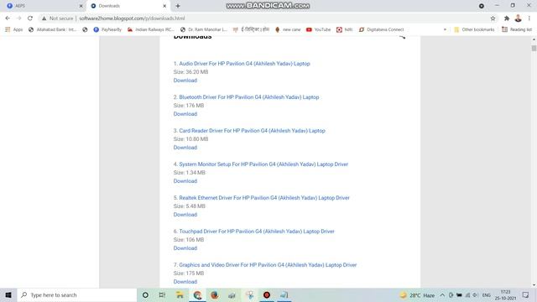
Task: Open the Windows Start menu
Action: coord(8,294)
